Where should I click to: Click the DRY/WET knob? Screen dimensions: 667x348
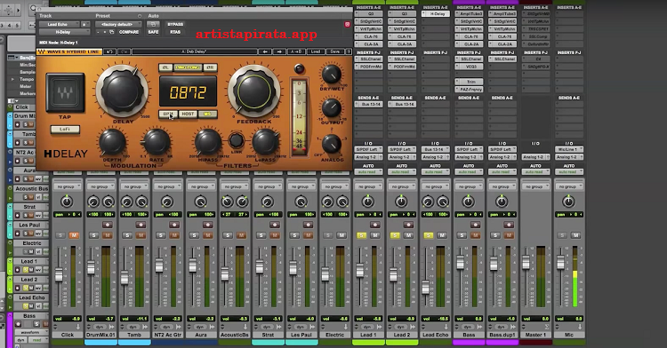click(x=332, y=75)
